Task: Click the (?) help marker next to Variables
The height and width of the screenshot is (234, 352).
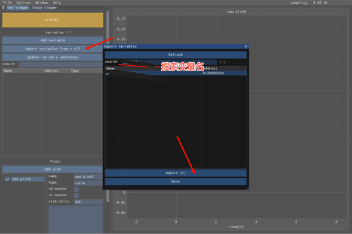Action: pyautogui.click(x=70, y=32)
